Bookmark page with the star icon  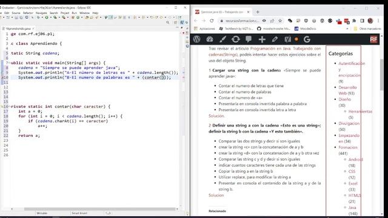coord(280,21)
